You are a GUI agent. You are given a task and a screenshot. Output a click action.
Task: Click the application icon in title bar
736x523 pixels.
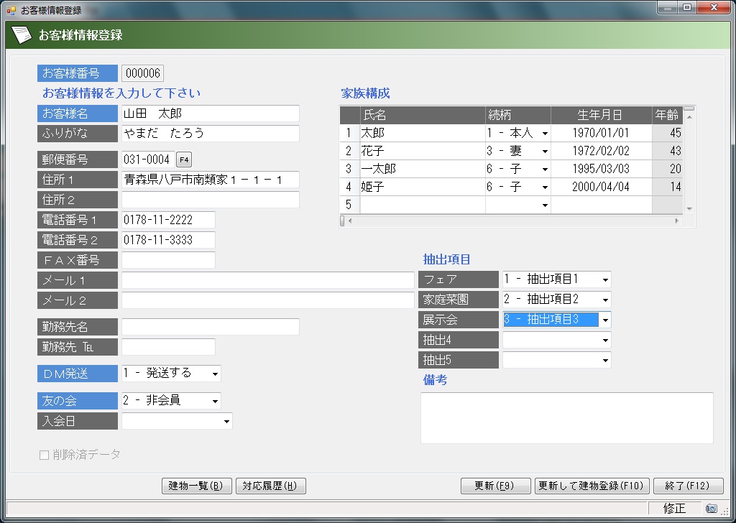click(x=11, y=10)
